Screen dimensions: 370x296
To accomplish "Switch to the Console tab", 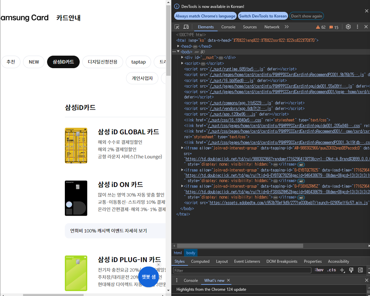I will coord(228,27).
